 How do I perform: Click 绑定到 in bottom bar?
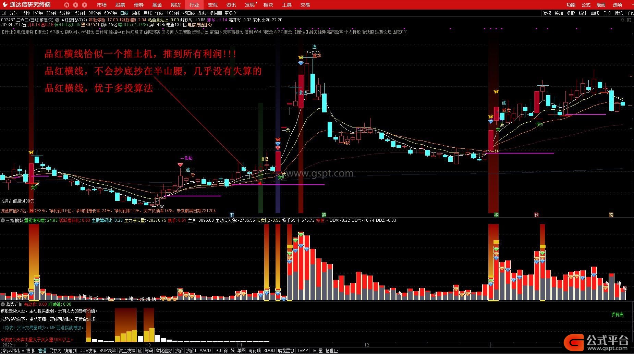pos(70,351)
